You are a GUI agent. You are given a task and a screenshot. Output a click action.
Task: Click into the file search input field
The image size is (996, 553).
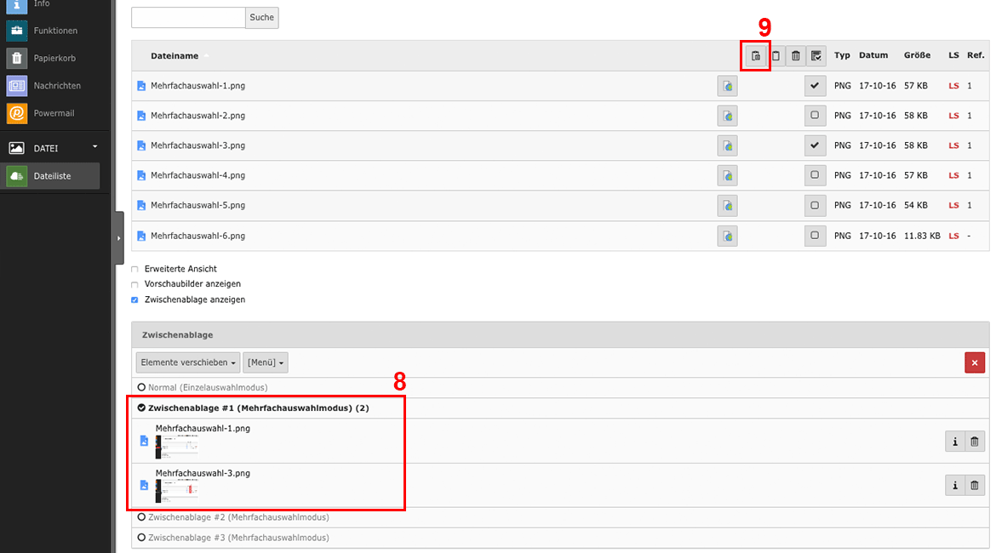point(188,18)
